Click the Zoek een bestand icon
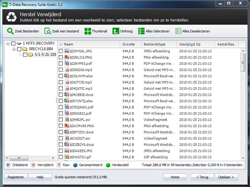 click(48, 31)
